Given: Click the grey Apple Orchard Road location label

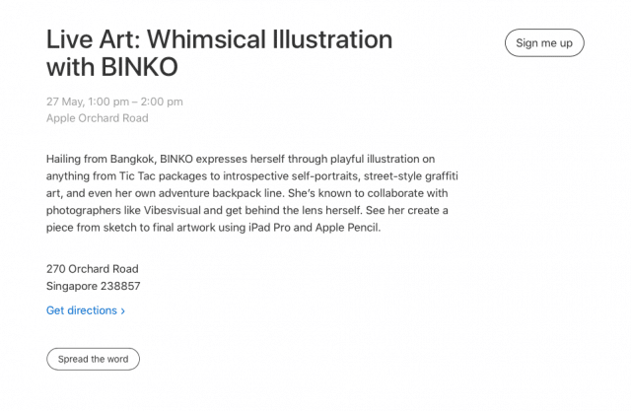Looking at the screenshot, I should (x=98, y=118).
